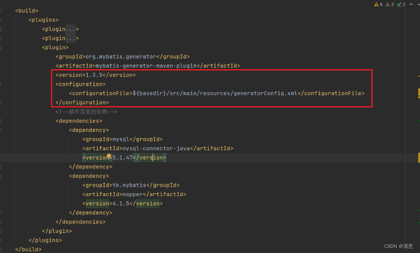
Task: Click the mysql-connector-java artifactId line
Action: click(158, 149)
